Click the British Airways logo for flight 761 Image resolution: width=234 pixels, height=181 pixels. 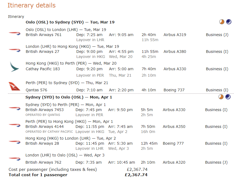(x=14, y=33)
